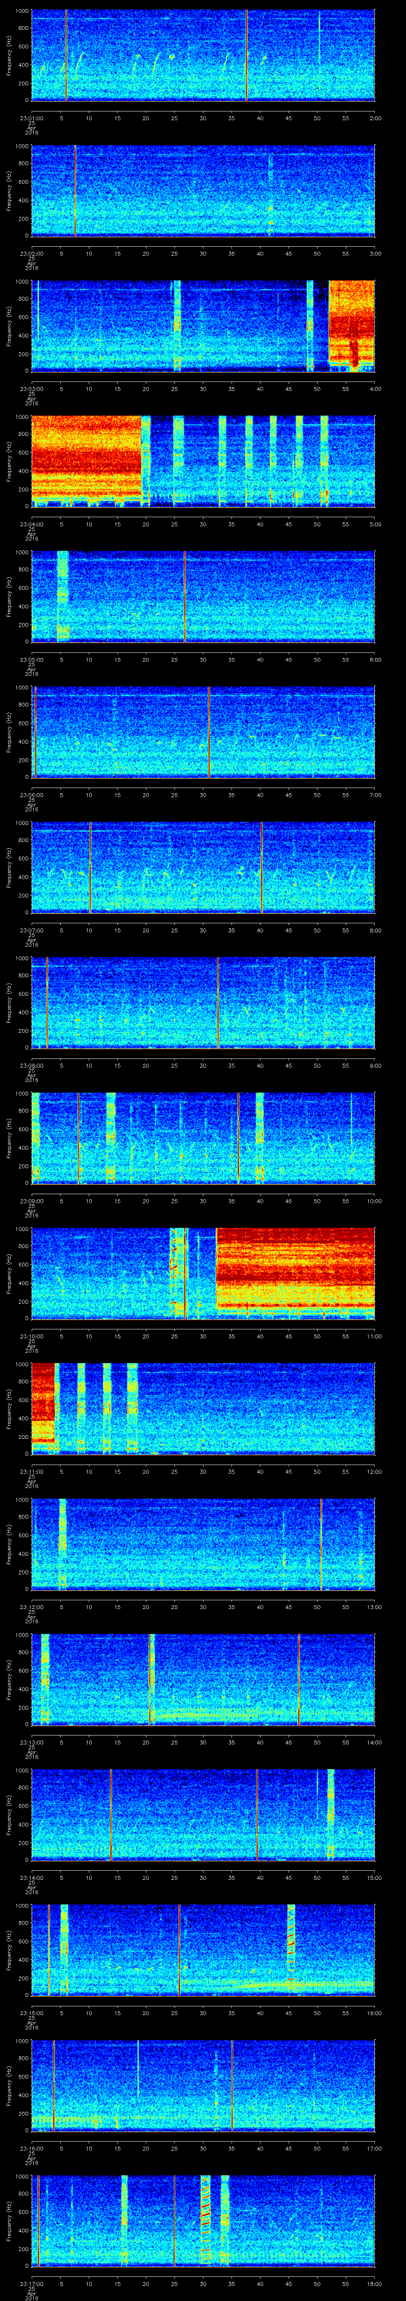Click red line near 6 seconds in 23:01:00 panel

click(x=66, y=56)
